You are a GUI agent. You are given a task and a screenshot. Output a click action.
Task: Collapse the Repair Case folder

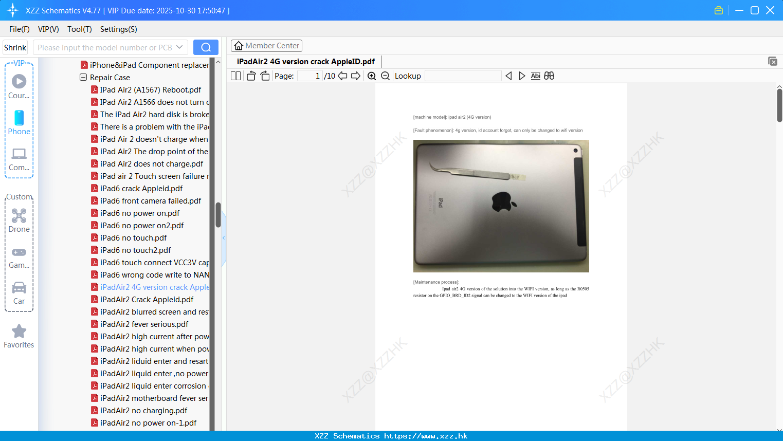(x=83, y=78)
